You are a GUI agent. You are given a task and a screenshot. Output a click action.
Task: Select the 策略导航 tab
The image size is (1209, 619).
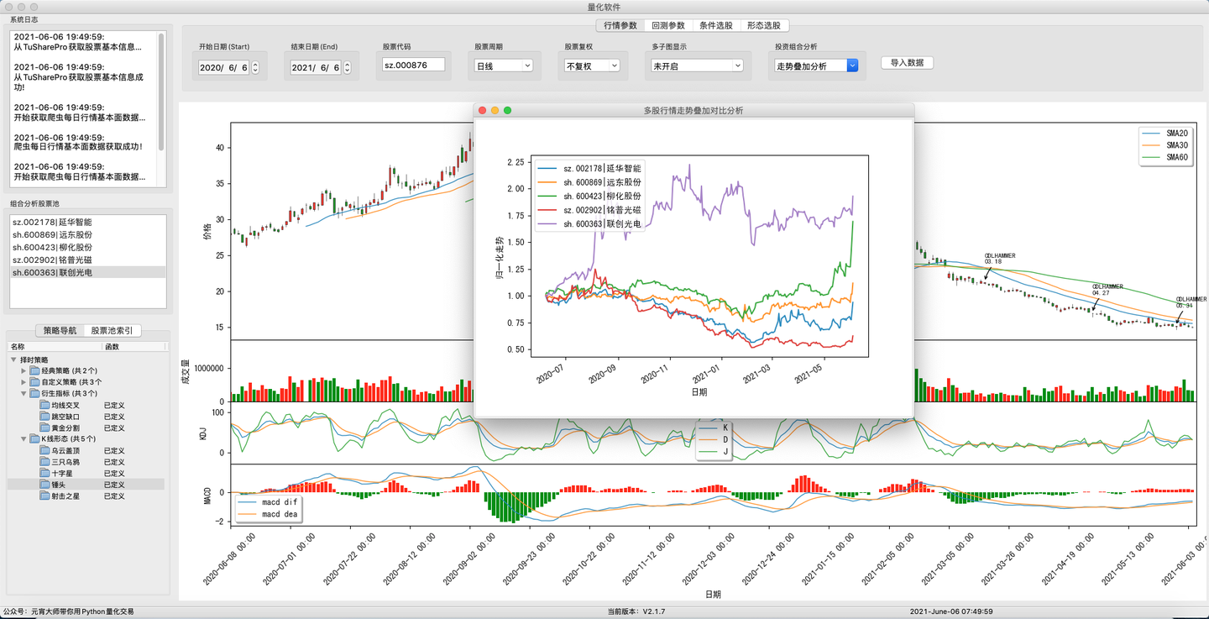(x=60, y=330)
